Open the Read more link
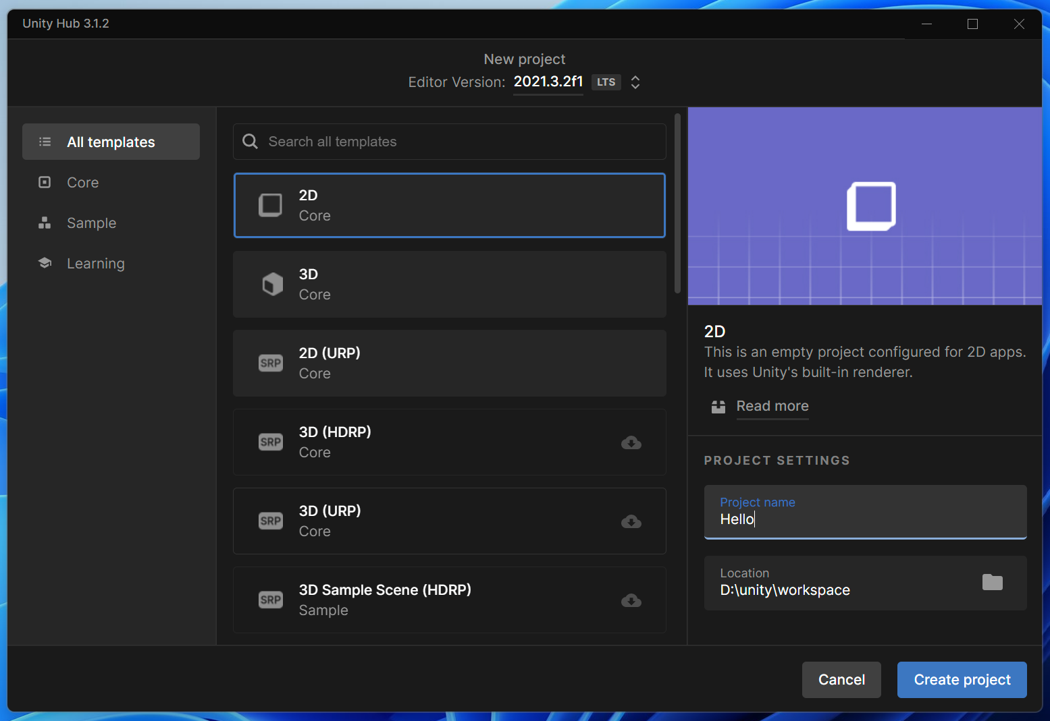 point(772,406)
